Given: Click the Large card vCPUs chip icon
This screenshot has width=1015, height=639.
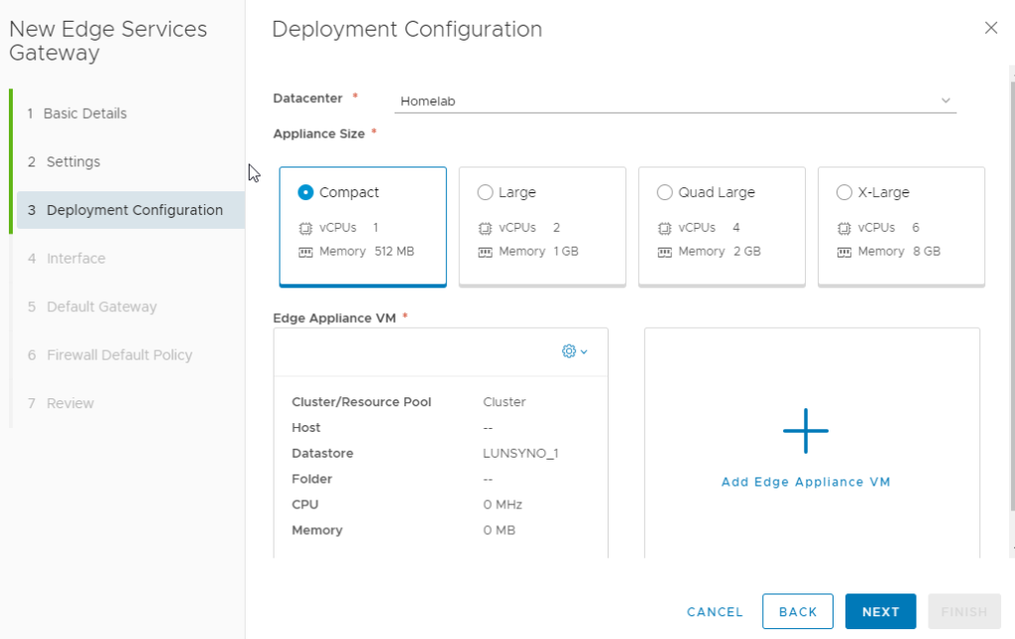Looking at the screenshot, I should click(485, 228).
